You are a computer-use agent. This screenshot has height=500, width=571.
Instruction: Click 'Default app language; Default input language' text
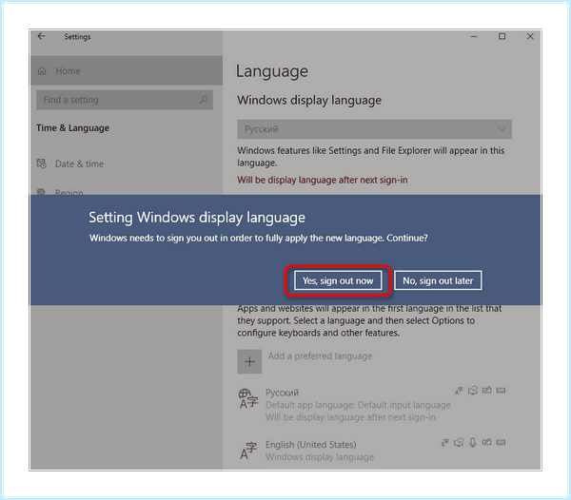click(x=358, y=405)
